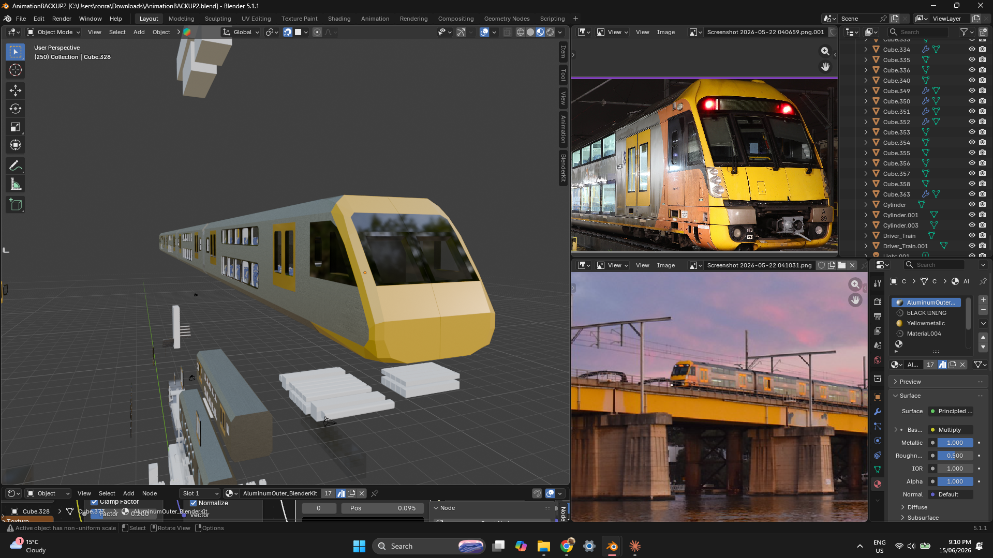993x558 pixels.
Task: Choose the Move tool in the toolbar
Action: (x=16, y=91)
